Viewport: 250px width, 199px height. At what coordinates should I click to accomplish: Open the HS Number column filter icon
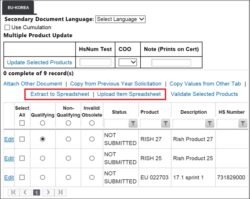pyautogui.click(x=243, y=123)
